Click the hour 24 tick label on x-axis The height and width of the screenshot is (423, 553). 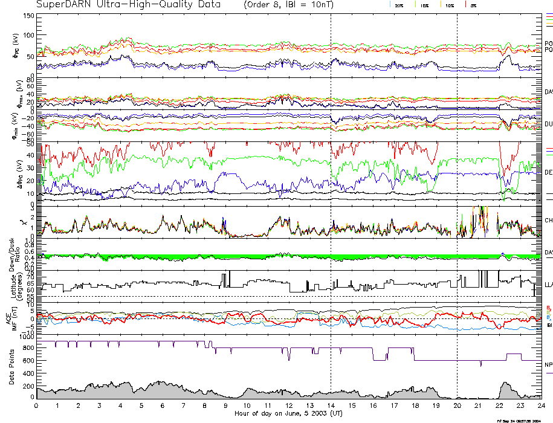pos(541,405)
